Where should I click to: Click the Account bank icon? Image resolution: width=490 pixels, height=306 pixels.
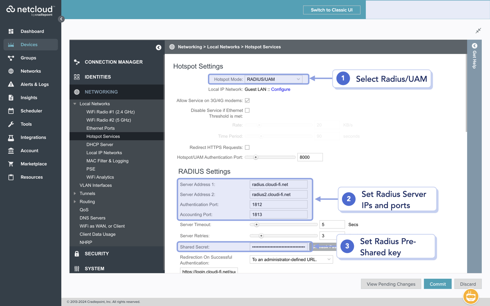click(x=11, y=151)
